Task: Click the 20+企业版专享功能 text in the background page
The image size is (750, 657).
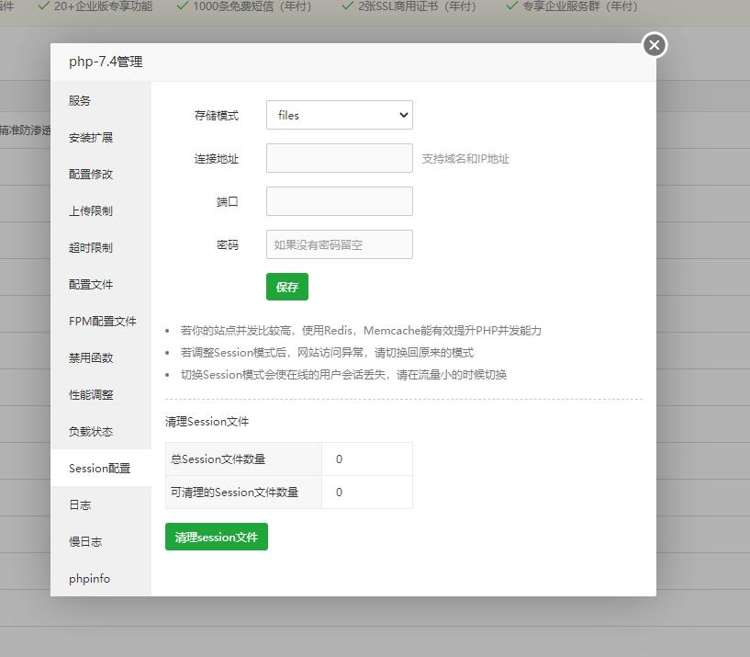Action: (x=103, y=6)
